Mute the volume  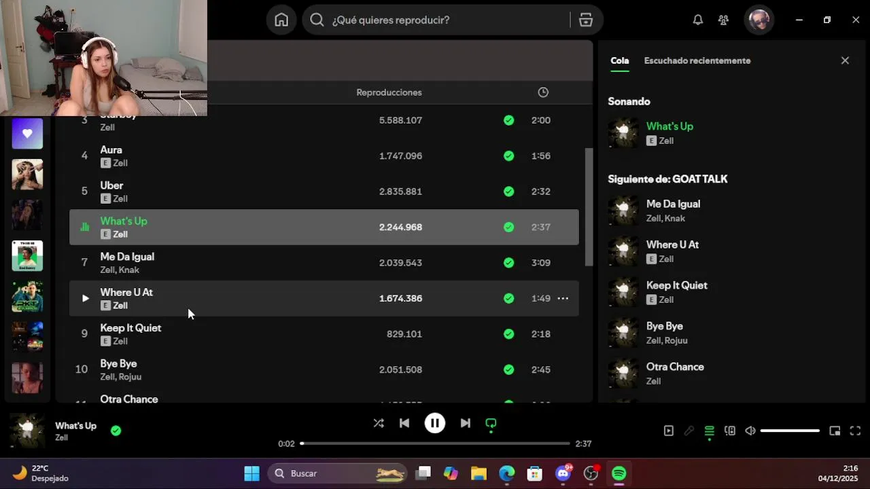750,431
